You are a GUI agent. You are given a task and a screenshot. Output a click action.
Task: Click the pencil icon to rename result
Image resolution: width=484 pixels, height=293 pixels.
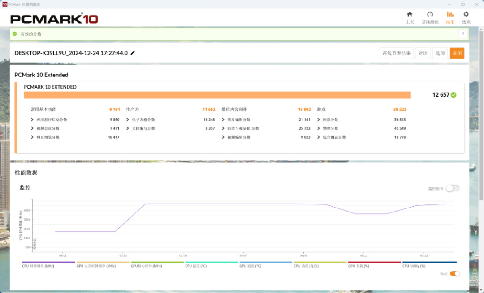[133, 53]
